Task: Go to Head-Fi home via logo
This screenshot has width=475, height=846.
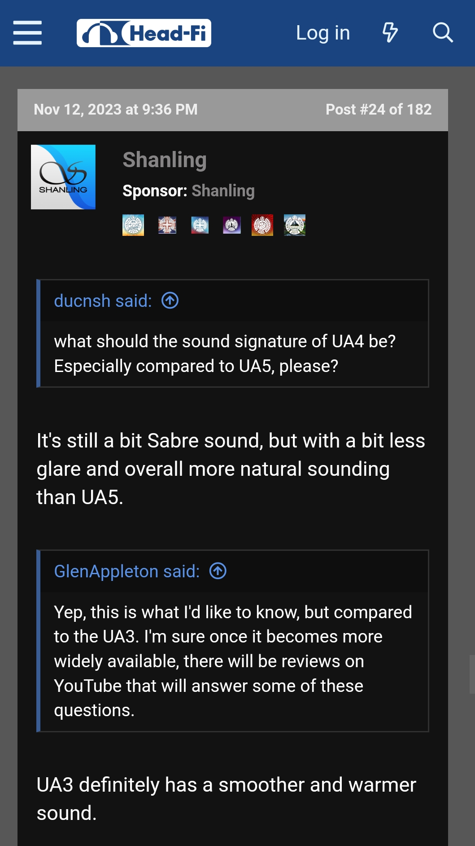Action: (144, 33)
